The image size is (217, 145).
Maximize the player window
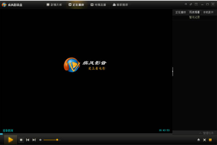click(207, 4)
